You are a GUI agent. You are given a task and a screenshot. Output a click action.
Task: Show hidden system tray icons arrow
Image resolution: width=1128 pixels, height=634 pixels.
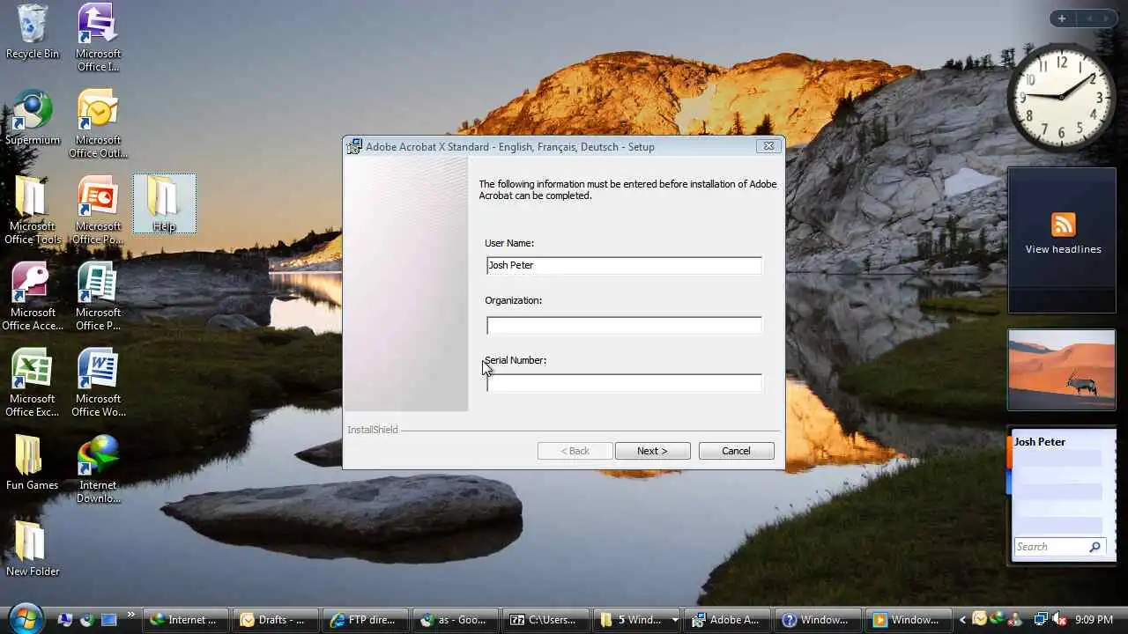pos(962,620)
